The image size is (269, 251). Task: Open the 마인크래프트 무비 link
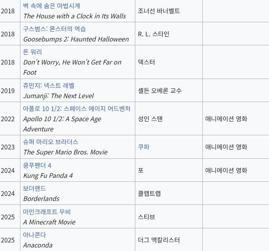pos(47,212)
